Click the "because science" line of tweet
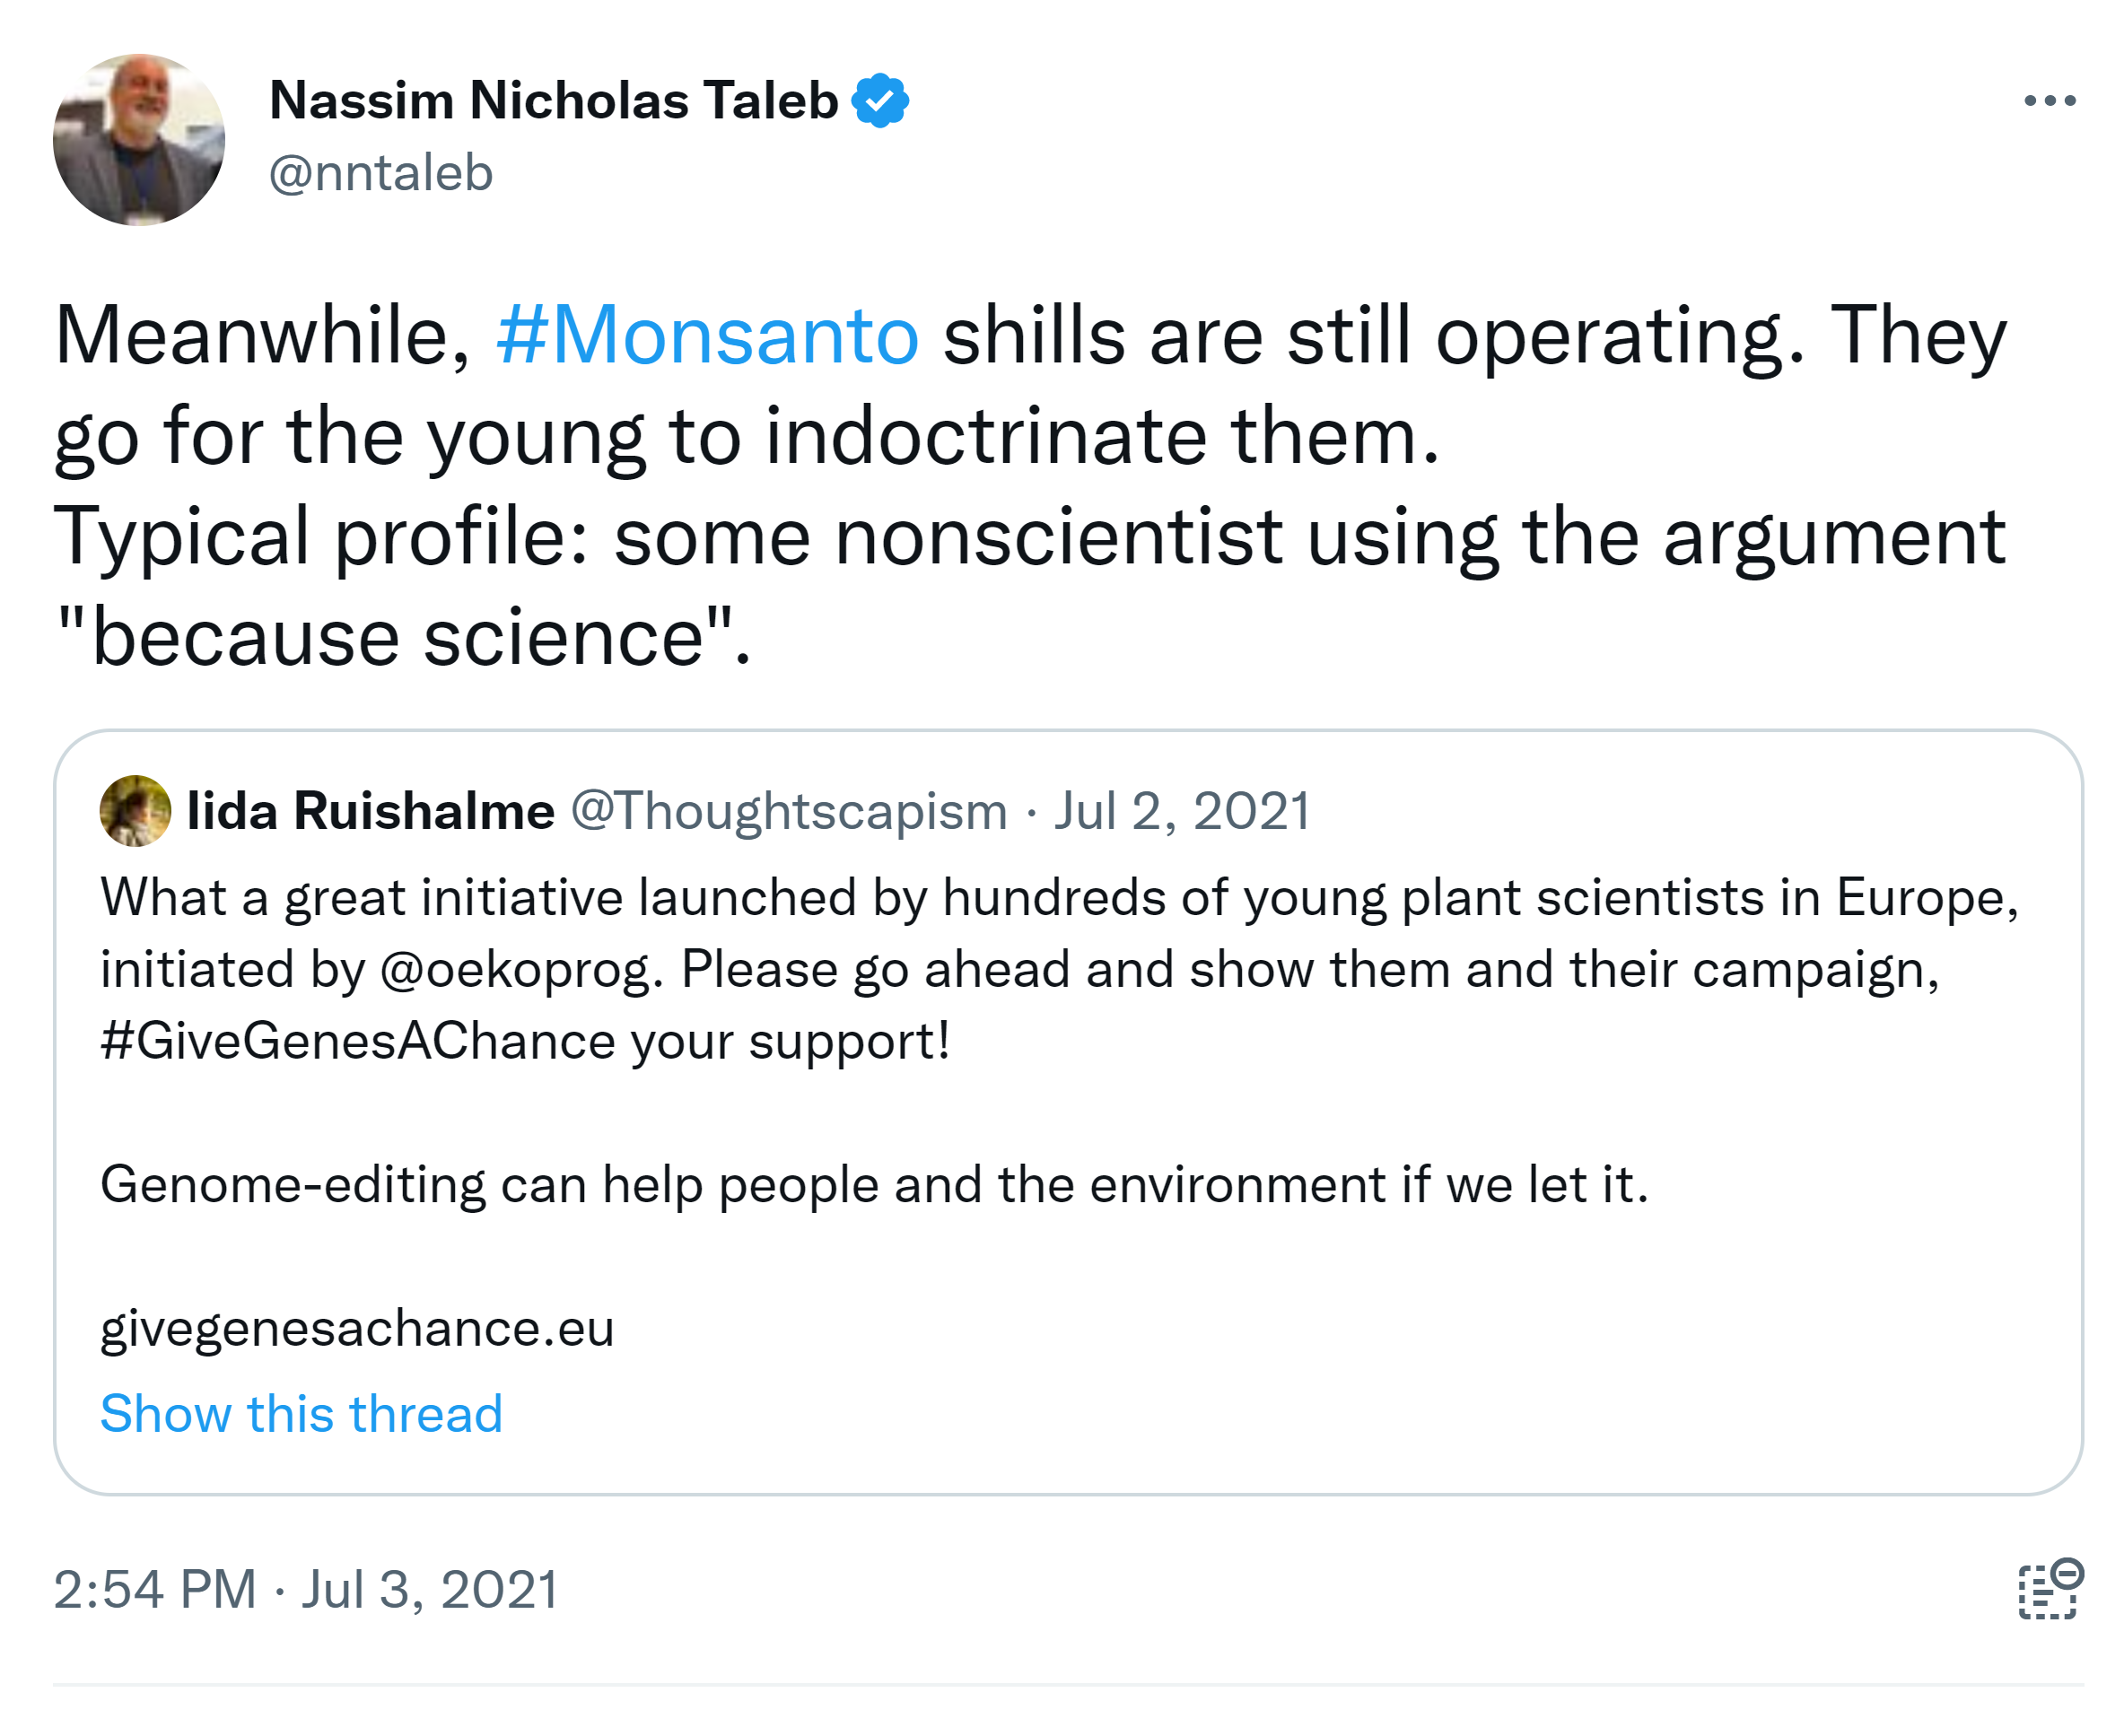The height and width of the screenshot is (1736, 2124). (x=402, y=638)
